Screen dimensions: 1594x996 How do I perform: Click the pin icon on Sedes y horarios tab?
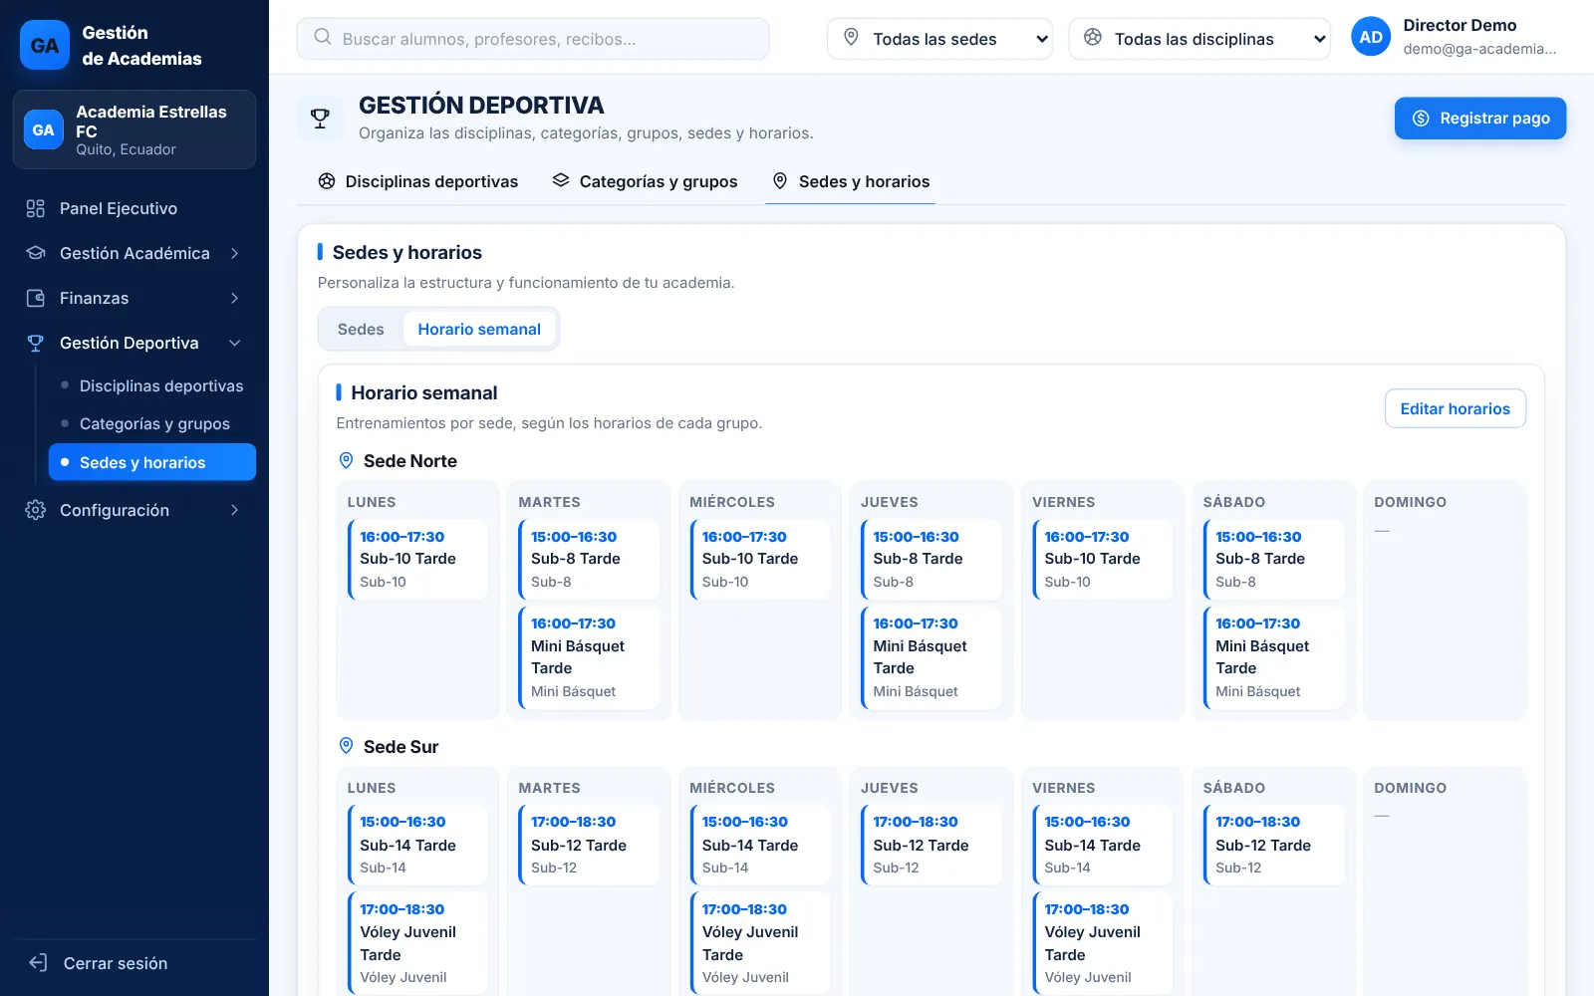pos(780,181)
